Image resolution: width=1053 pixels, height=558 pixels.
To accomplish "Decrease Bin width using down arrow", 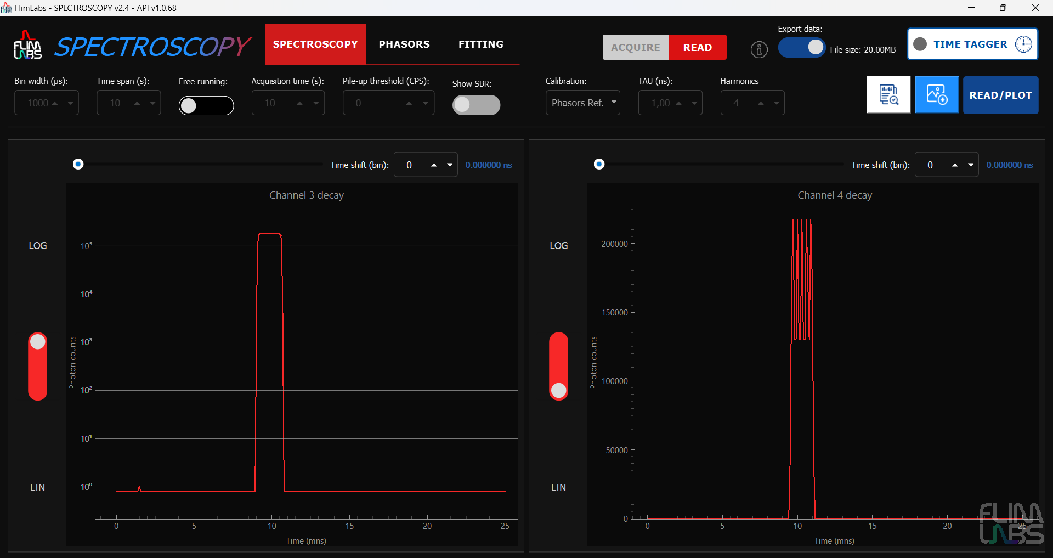I will click(70, 103).
